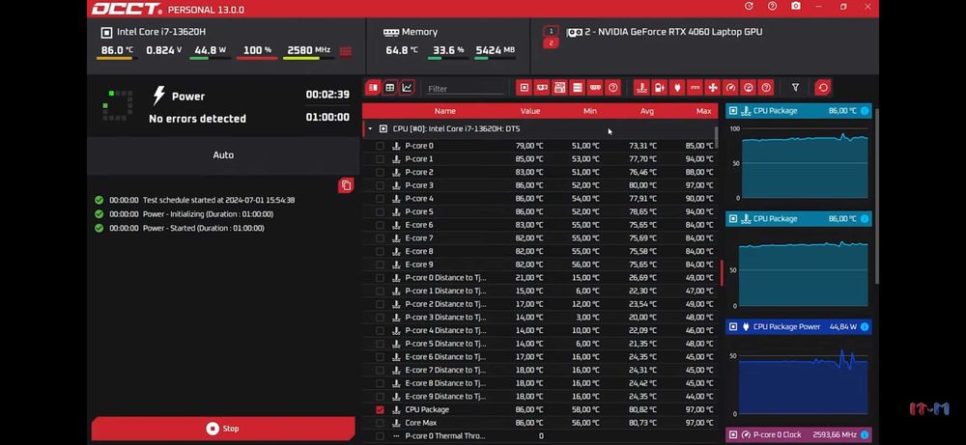Sort by the Name column header
Screen dimensions: 966x445
click(444, 111)
